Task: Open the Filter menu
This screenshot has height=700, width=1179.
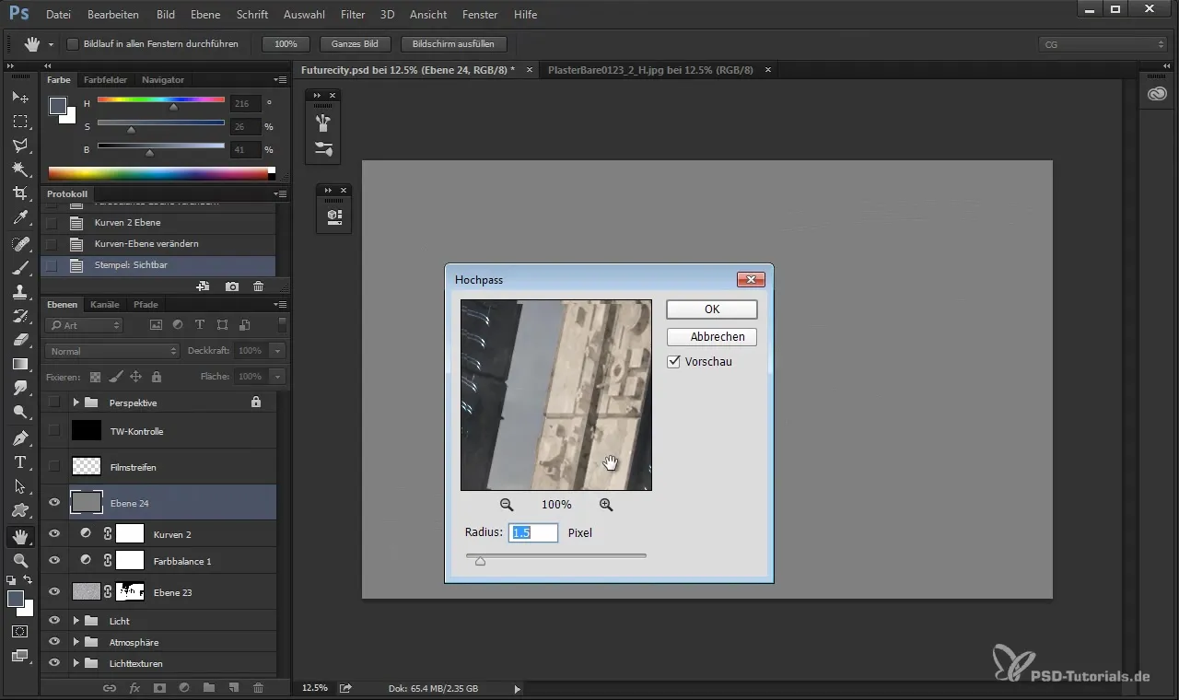Action: click(x=353, y=15)
